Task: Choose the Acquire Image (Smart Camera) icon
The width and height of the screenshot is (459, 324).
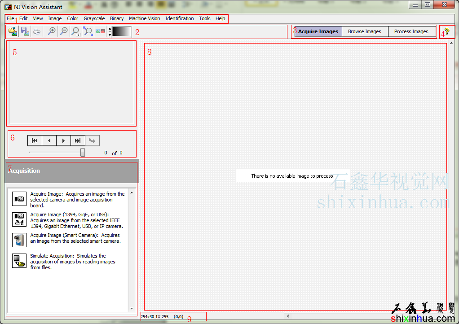Action: [x=19, y=240]
